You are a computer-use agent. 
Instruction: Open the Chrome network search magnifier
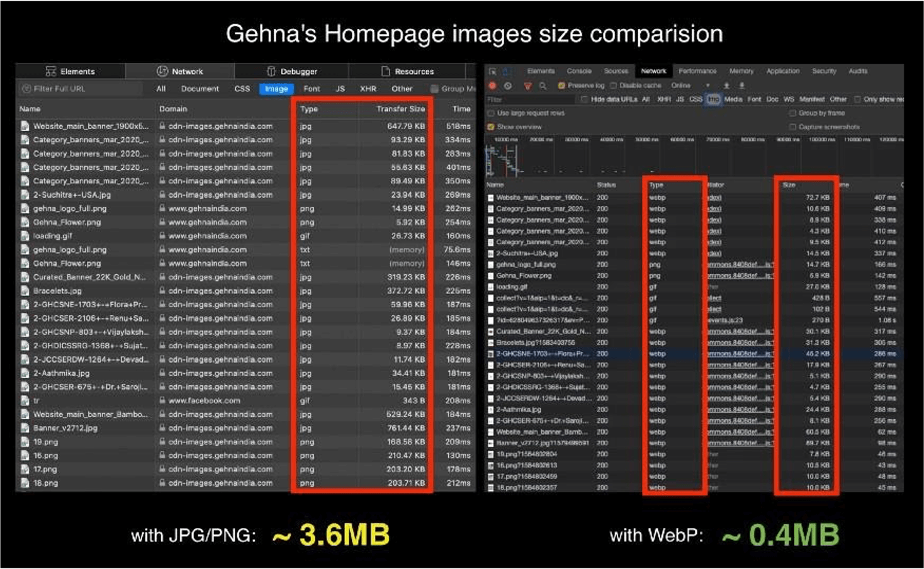coord(542,86)
